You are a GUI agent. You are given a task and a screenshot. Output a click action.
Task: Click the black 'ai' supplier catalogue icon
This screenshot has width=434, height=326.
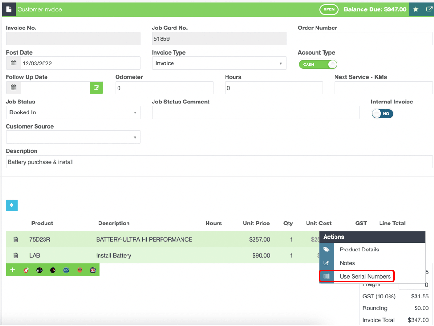[x=40, y=270]
